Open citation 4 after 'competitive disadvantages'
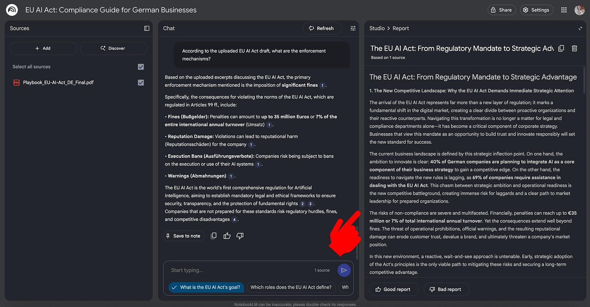The height and width of the screenshot is (307, 590). pos(234,220)
